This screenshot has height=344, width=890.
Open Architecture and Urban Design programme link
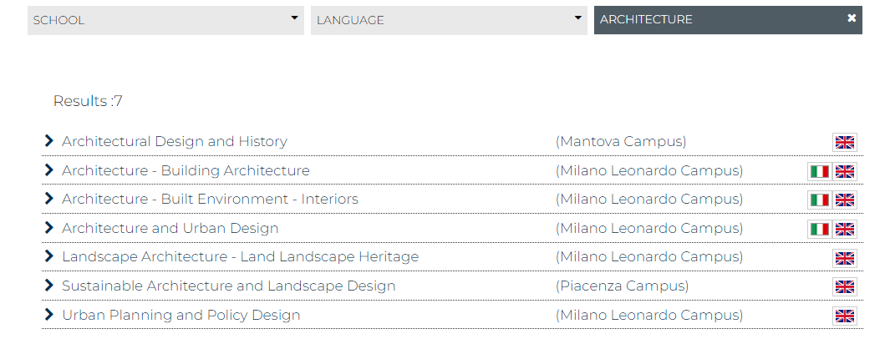click(170, 228)
